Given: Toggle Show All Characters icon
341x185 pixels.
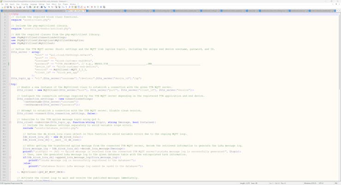Looking at the screenshot, I should click(66, 7).
